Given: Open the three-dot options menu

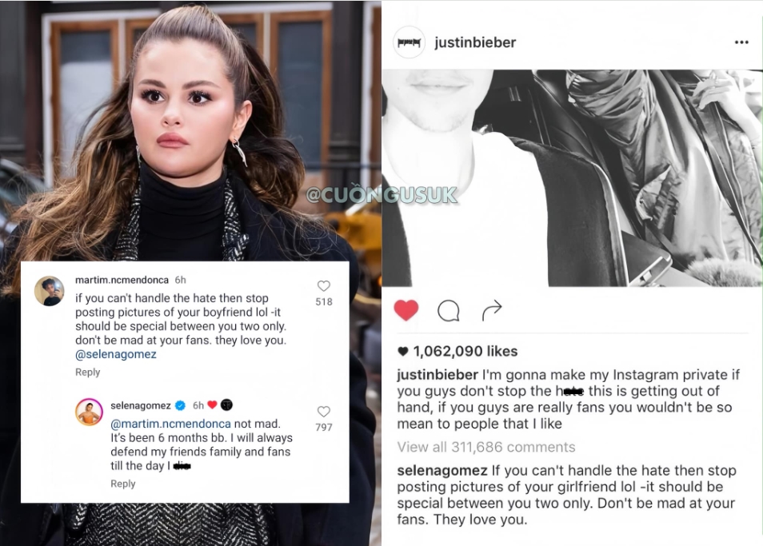Looking at the screenshot, I should [x=741, y=42].
